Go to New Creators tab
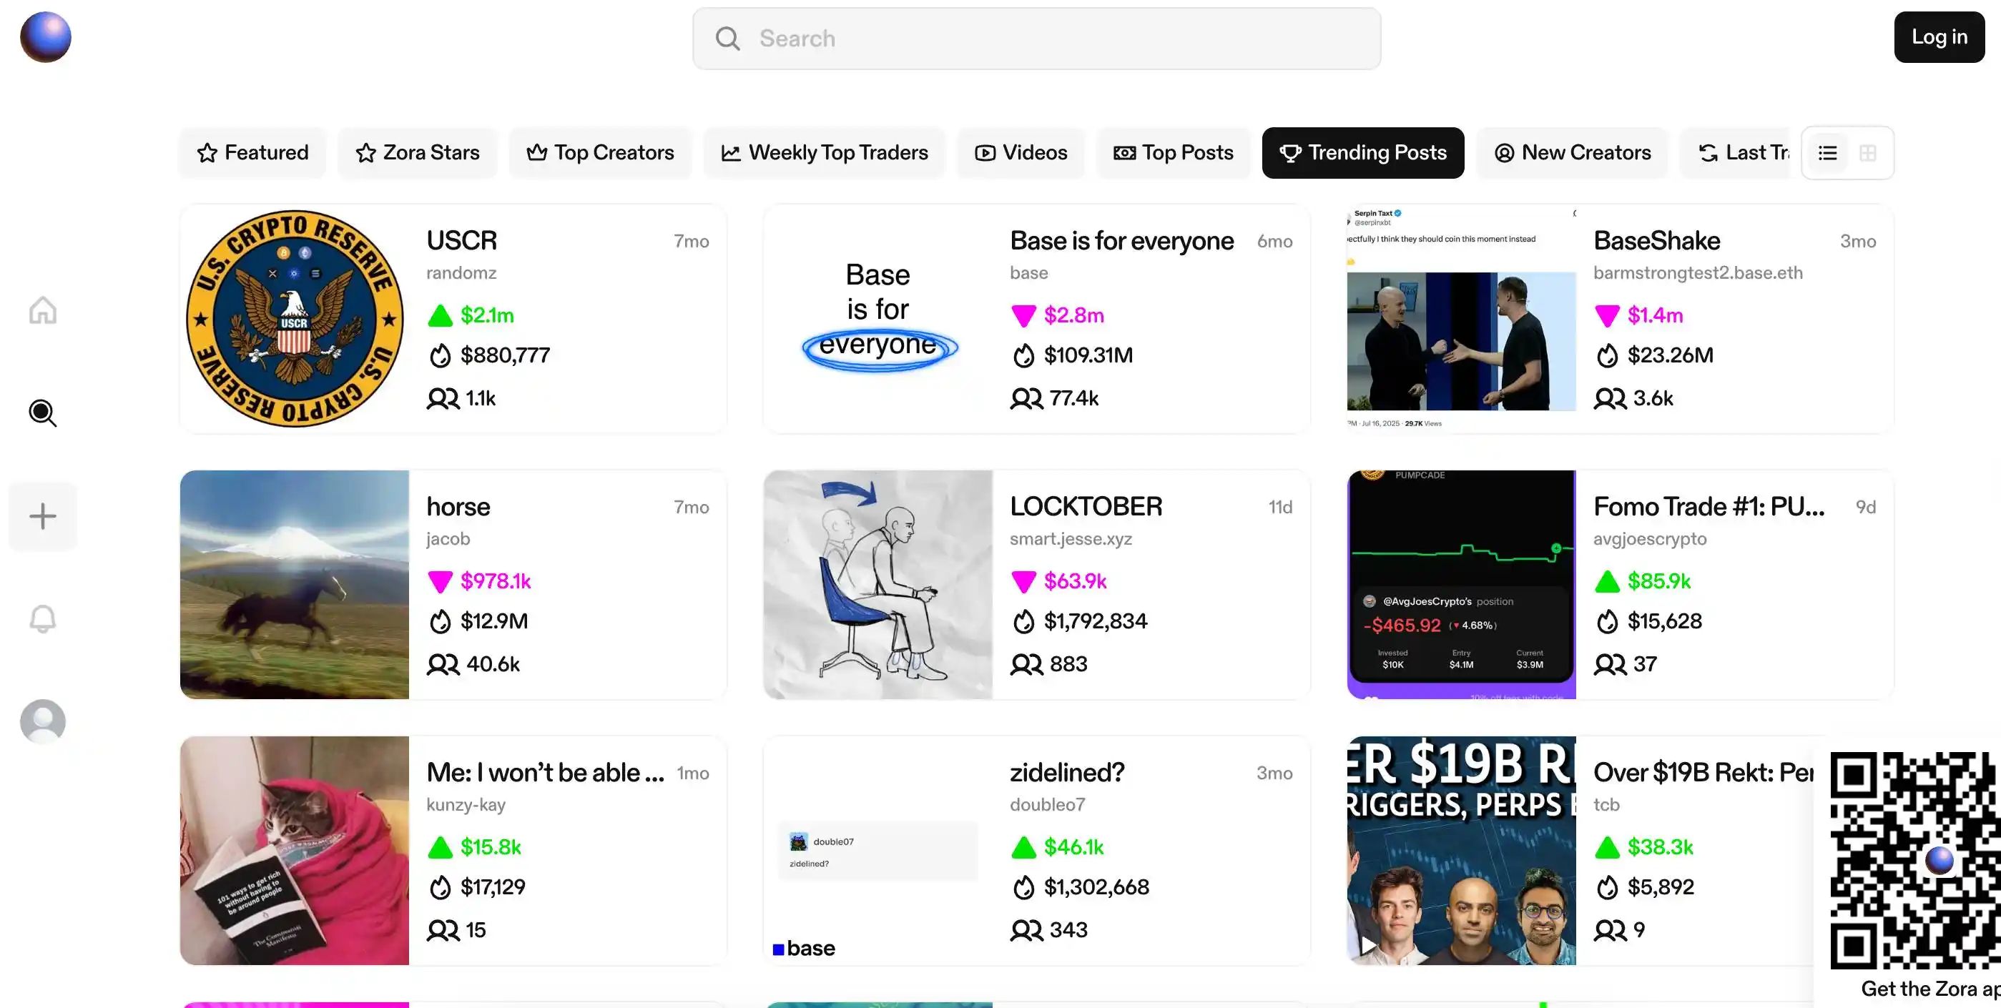2001x1008 pixels. (1572, 153)
